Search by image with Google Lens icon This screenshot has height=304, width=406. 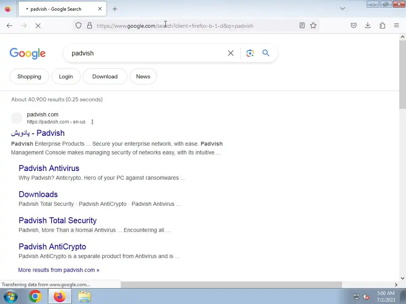point(250,53)
